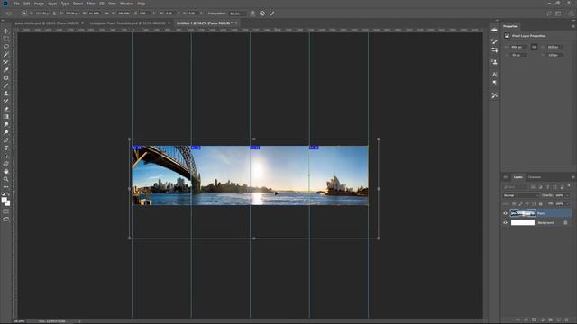
Task: Cancel the transform in options bar
Action: pyautogui.click(x=262, y=13)
